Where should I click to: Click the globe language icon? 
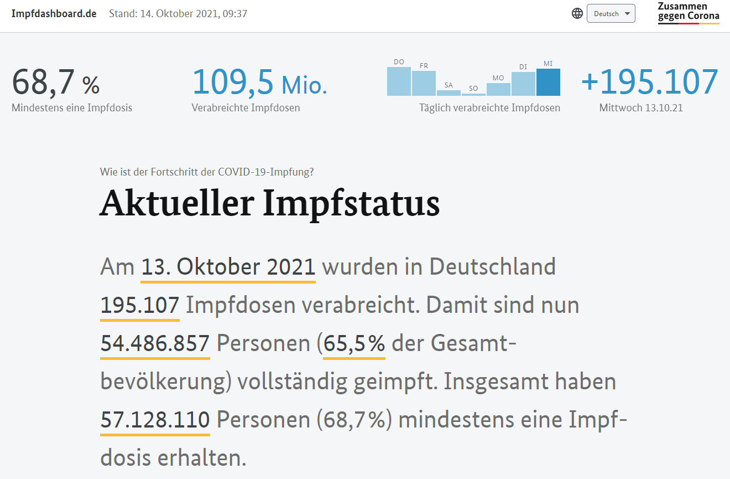tap(577, 13)
